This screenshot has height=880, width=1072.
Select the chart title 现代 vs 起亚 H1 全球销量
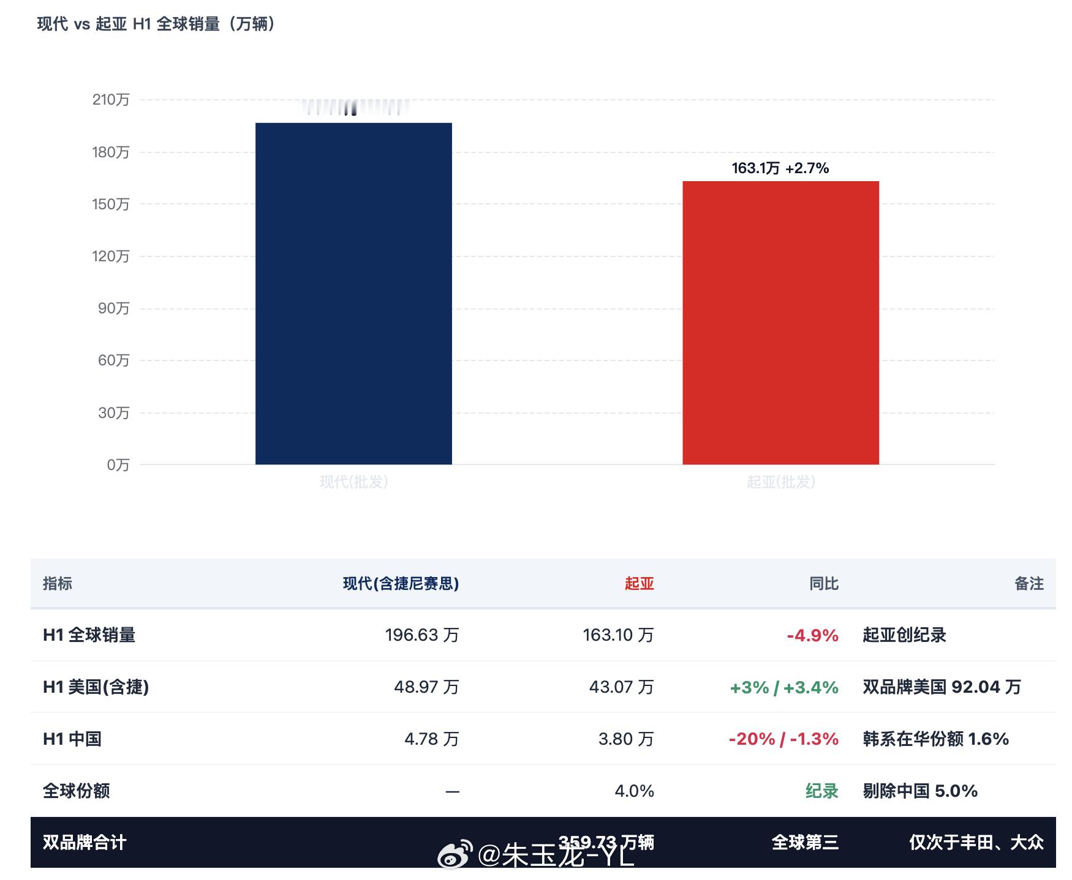(x=156, y=24)
